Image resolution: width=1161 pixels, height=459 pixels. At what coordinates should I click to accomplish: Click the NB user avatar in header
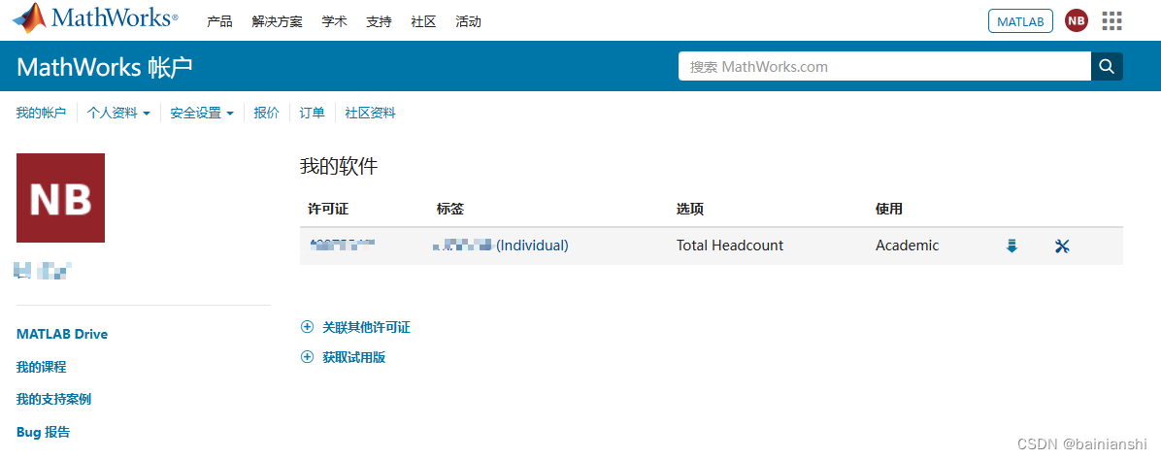pos(1076,21)
